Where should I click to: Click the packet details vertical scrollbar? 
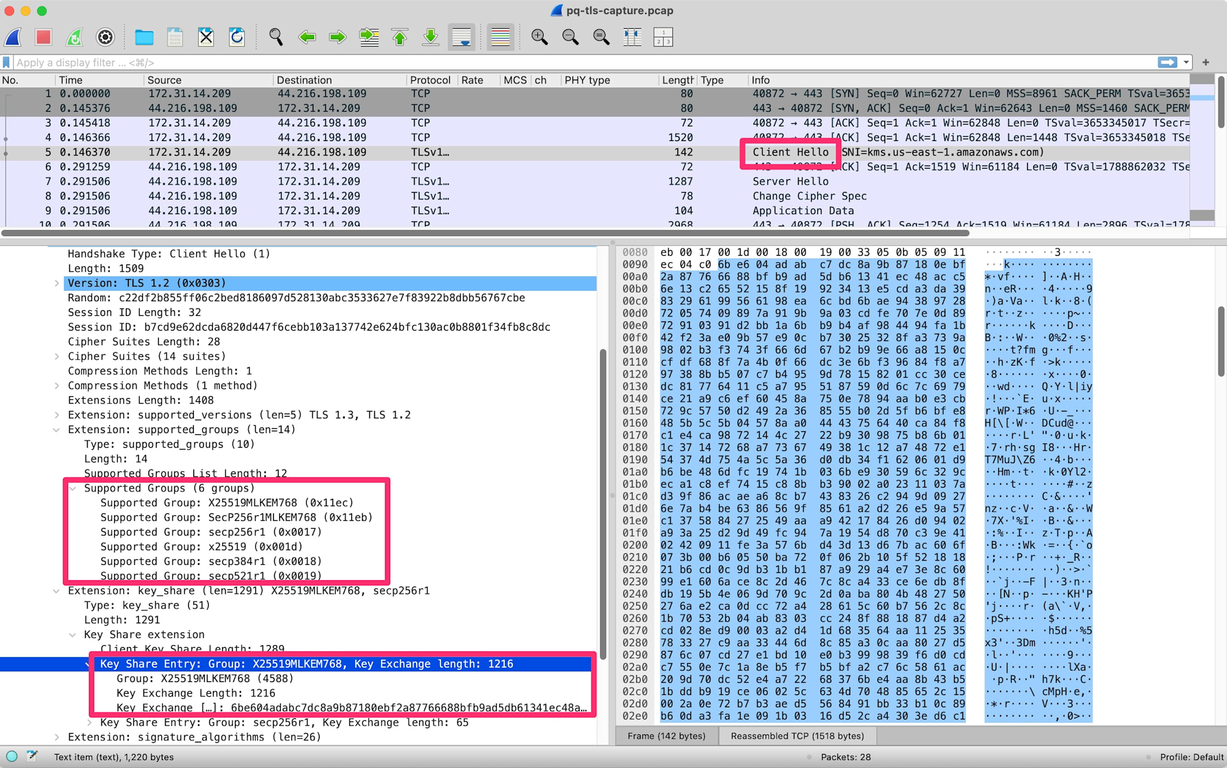(603, 505)
